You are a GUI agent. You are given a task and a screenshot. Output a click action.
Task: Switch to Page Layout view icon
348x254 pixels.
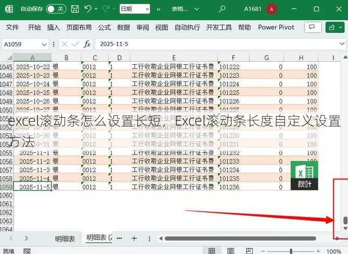[230, 251]
